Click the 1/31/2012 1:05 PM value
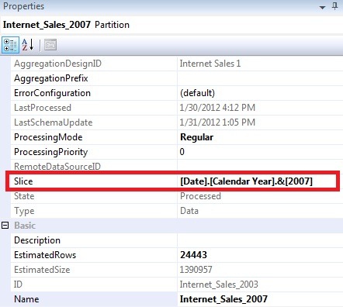343x307 pixels. click(x=217, y=122)
